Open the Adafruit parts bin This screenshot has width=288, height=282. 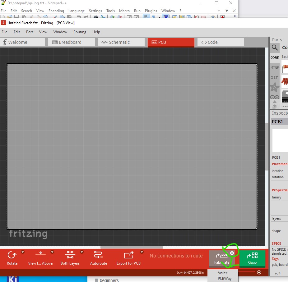pos(275,87)
